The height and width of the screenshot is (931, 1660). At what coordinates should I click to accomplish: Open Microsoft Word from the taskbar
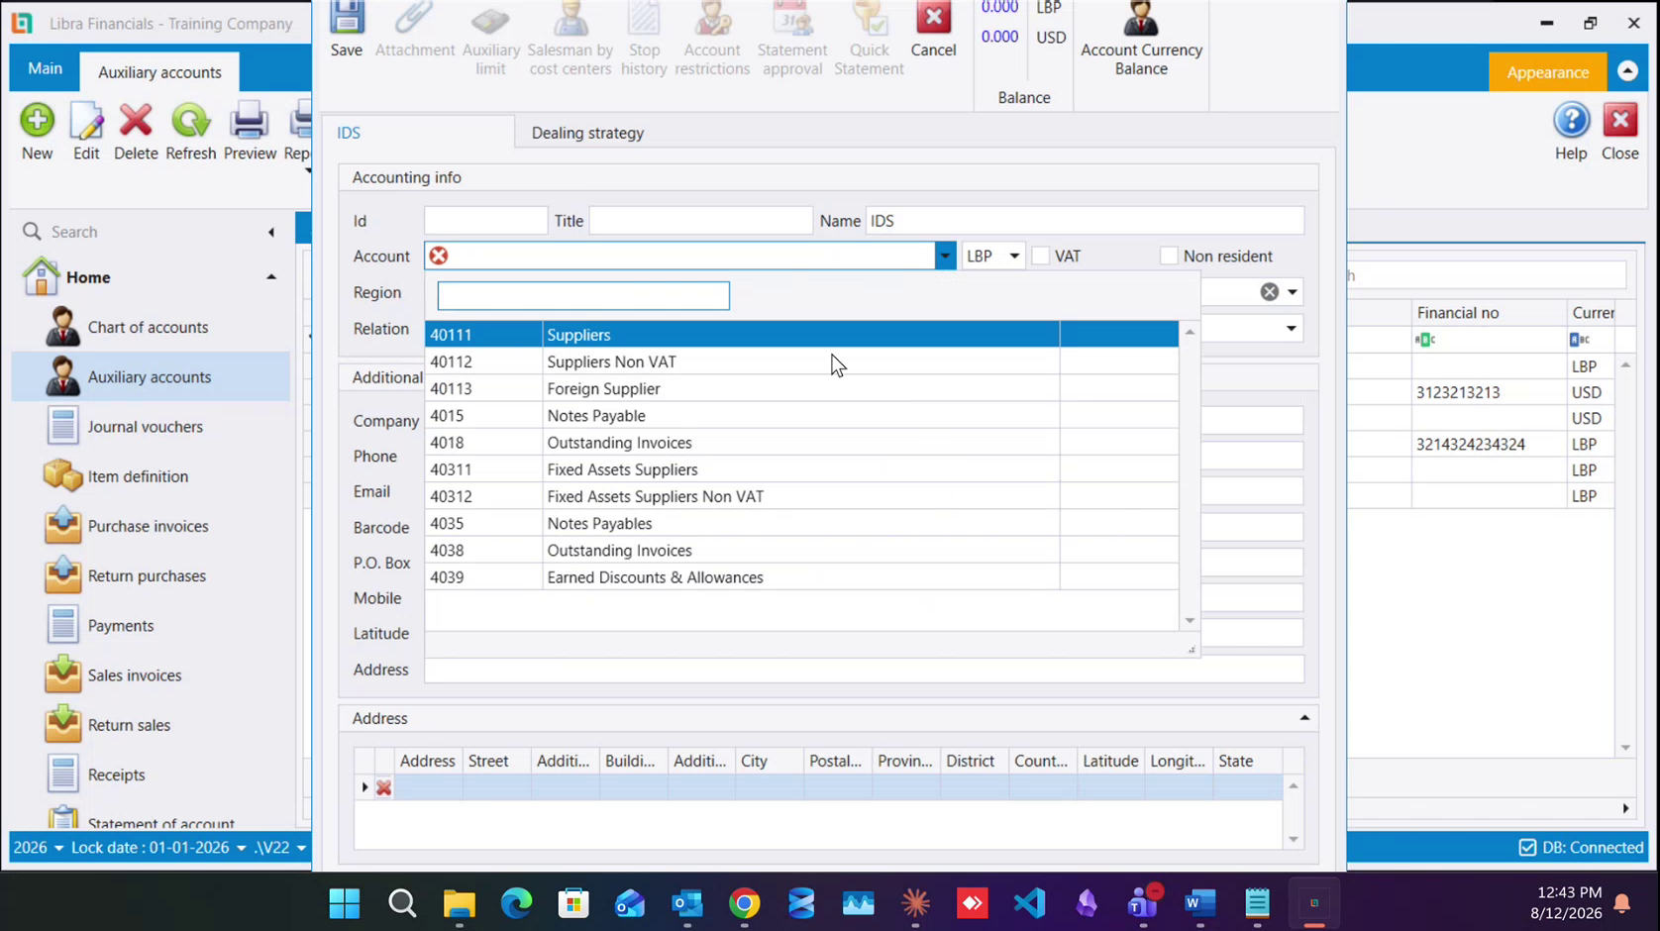point(1199,903)
